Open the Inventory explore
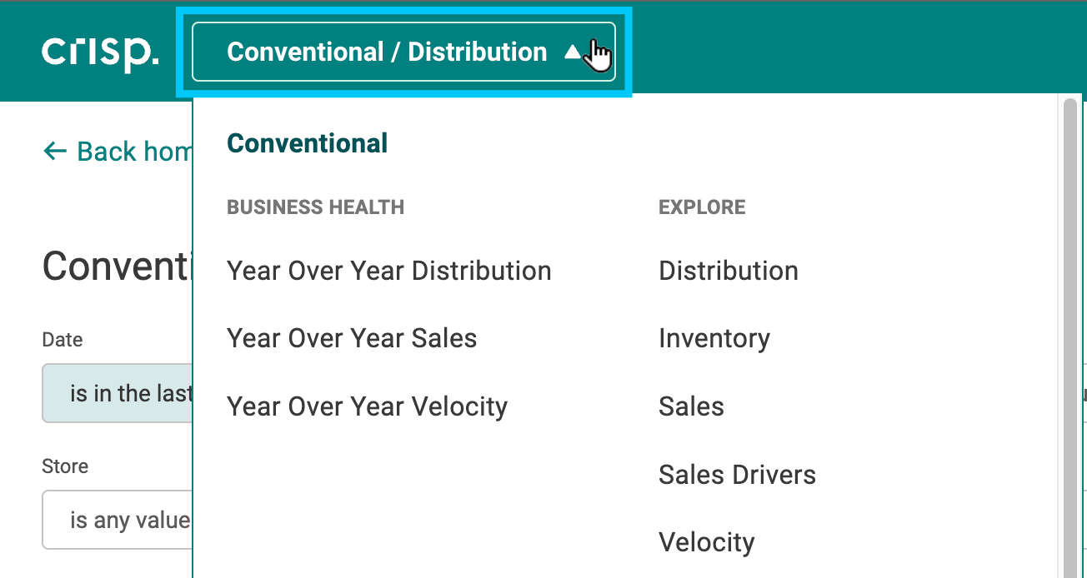This screenshot has height=578, width=1087. [714, 337]
